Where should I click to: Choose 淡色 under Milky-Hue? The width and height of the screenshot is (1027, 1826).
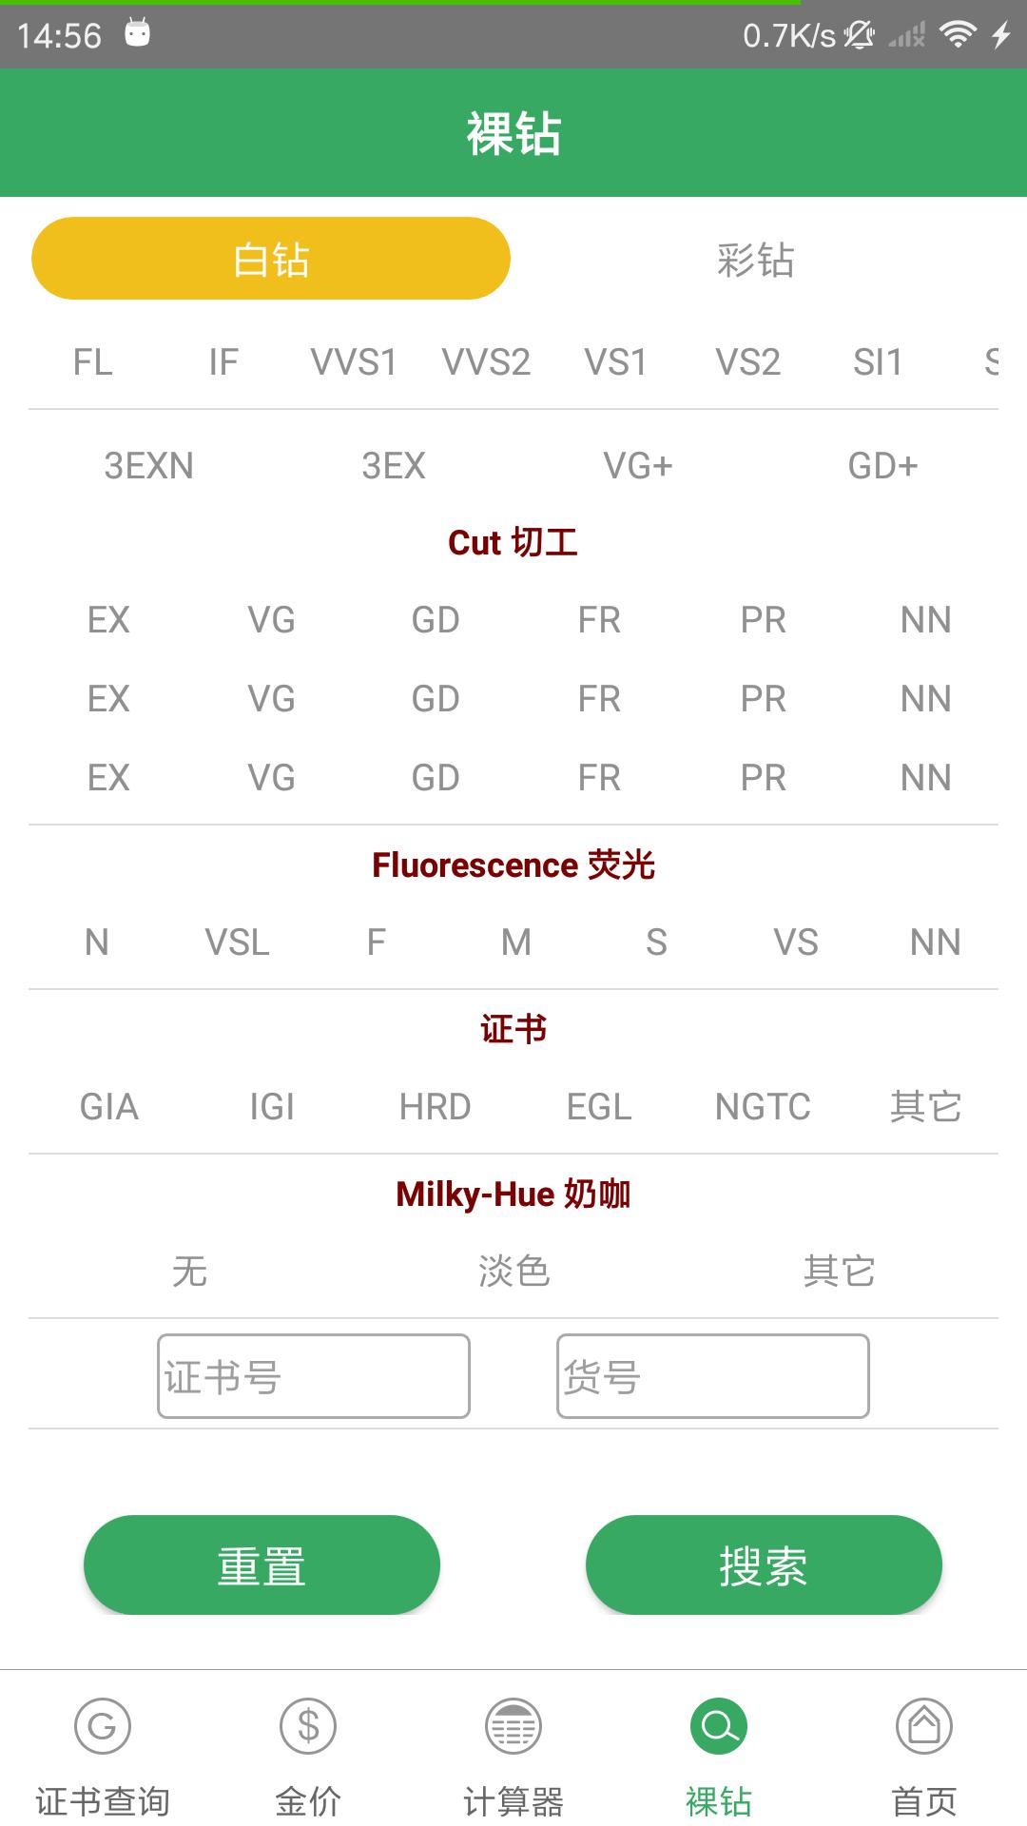pos(513,1271)
